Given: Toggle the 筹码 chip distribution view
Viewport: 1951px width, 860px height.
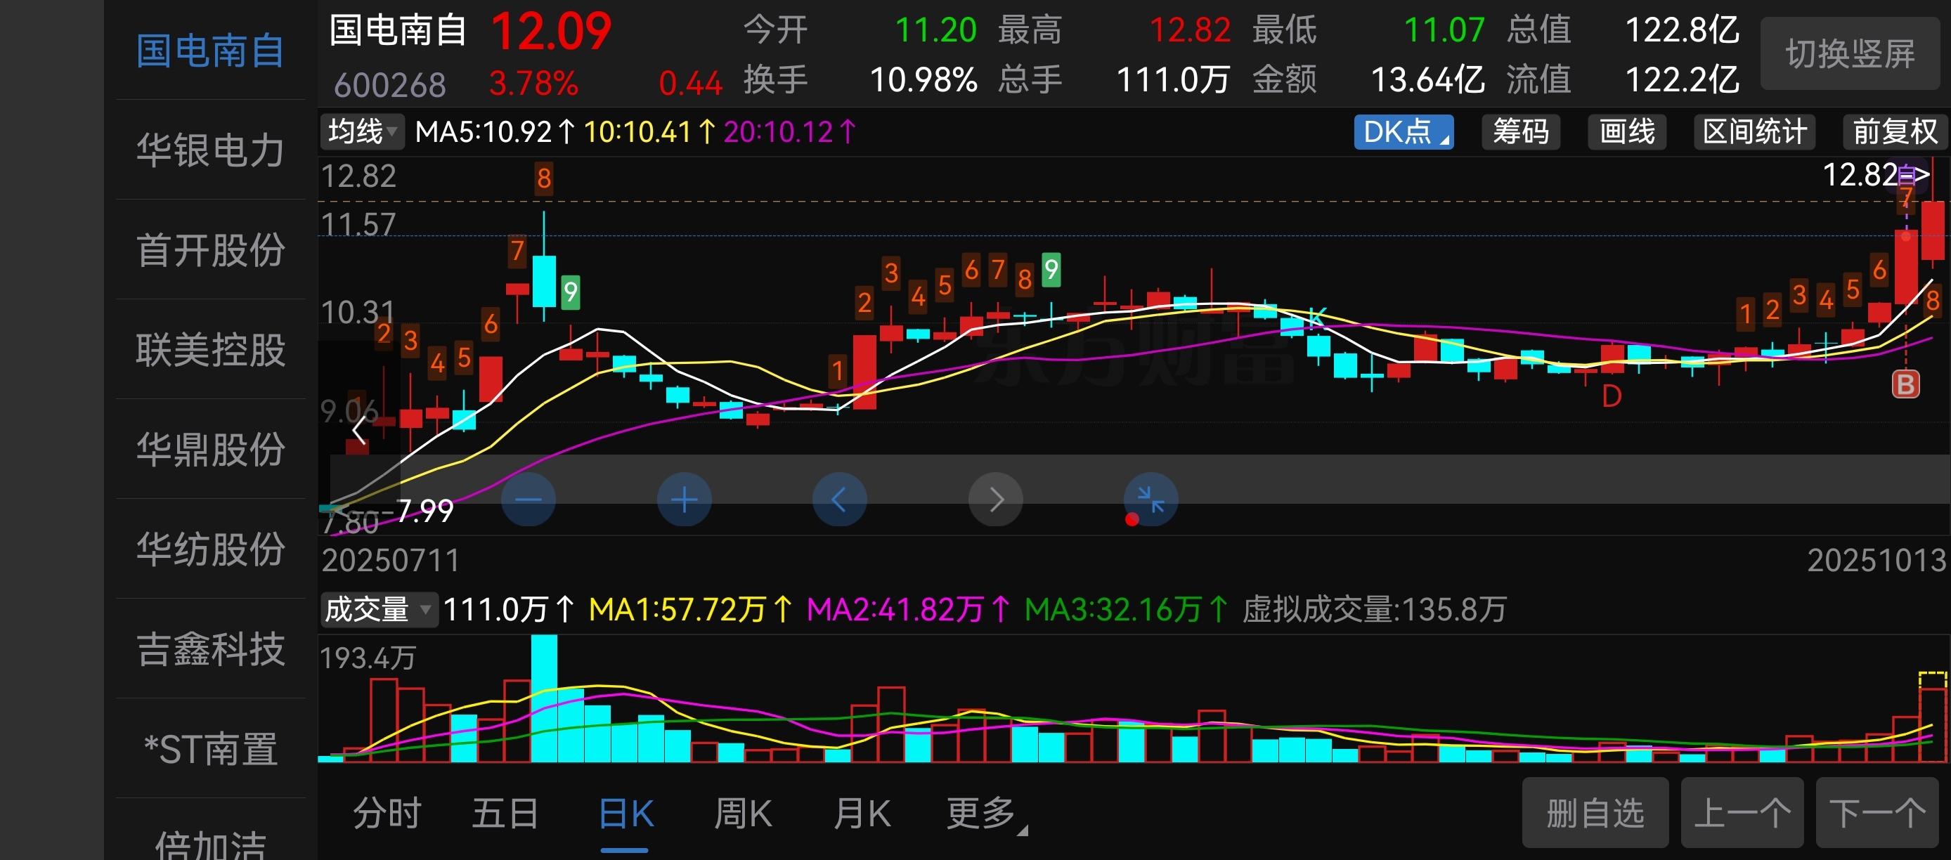Looking at the screenshot, I should click(x=1520, y=131).
